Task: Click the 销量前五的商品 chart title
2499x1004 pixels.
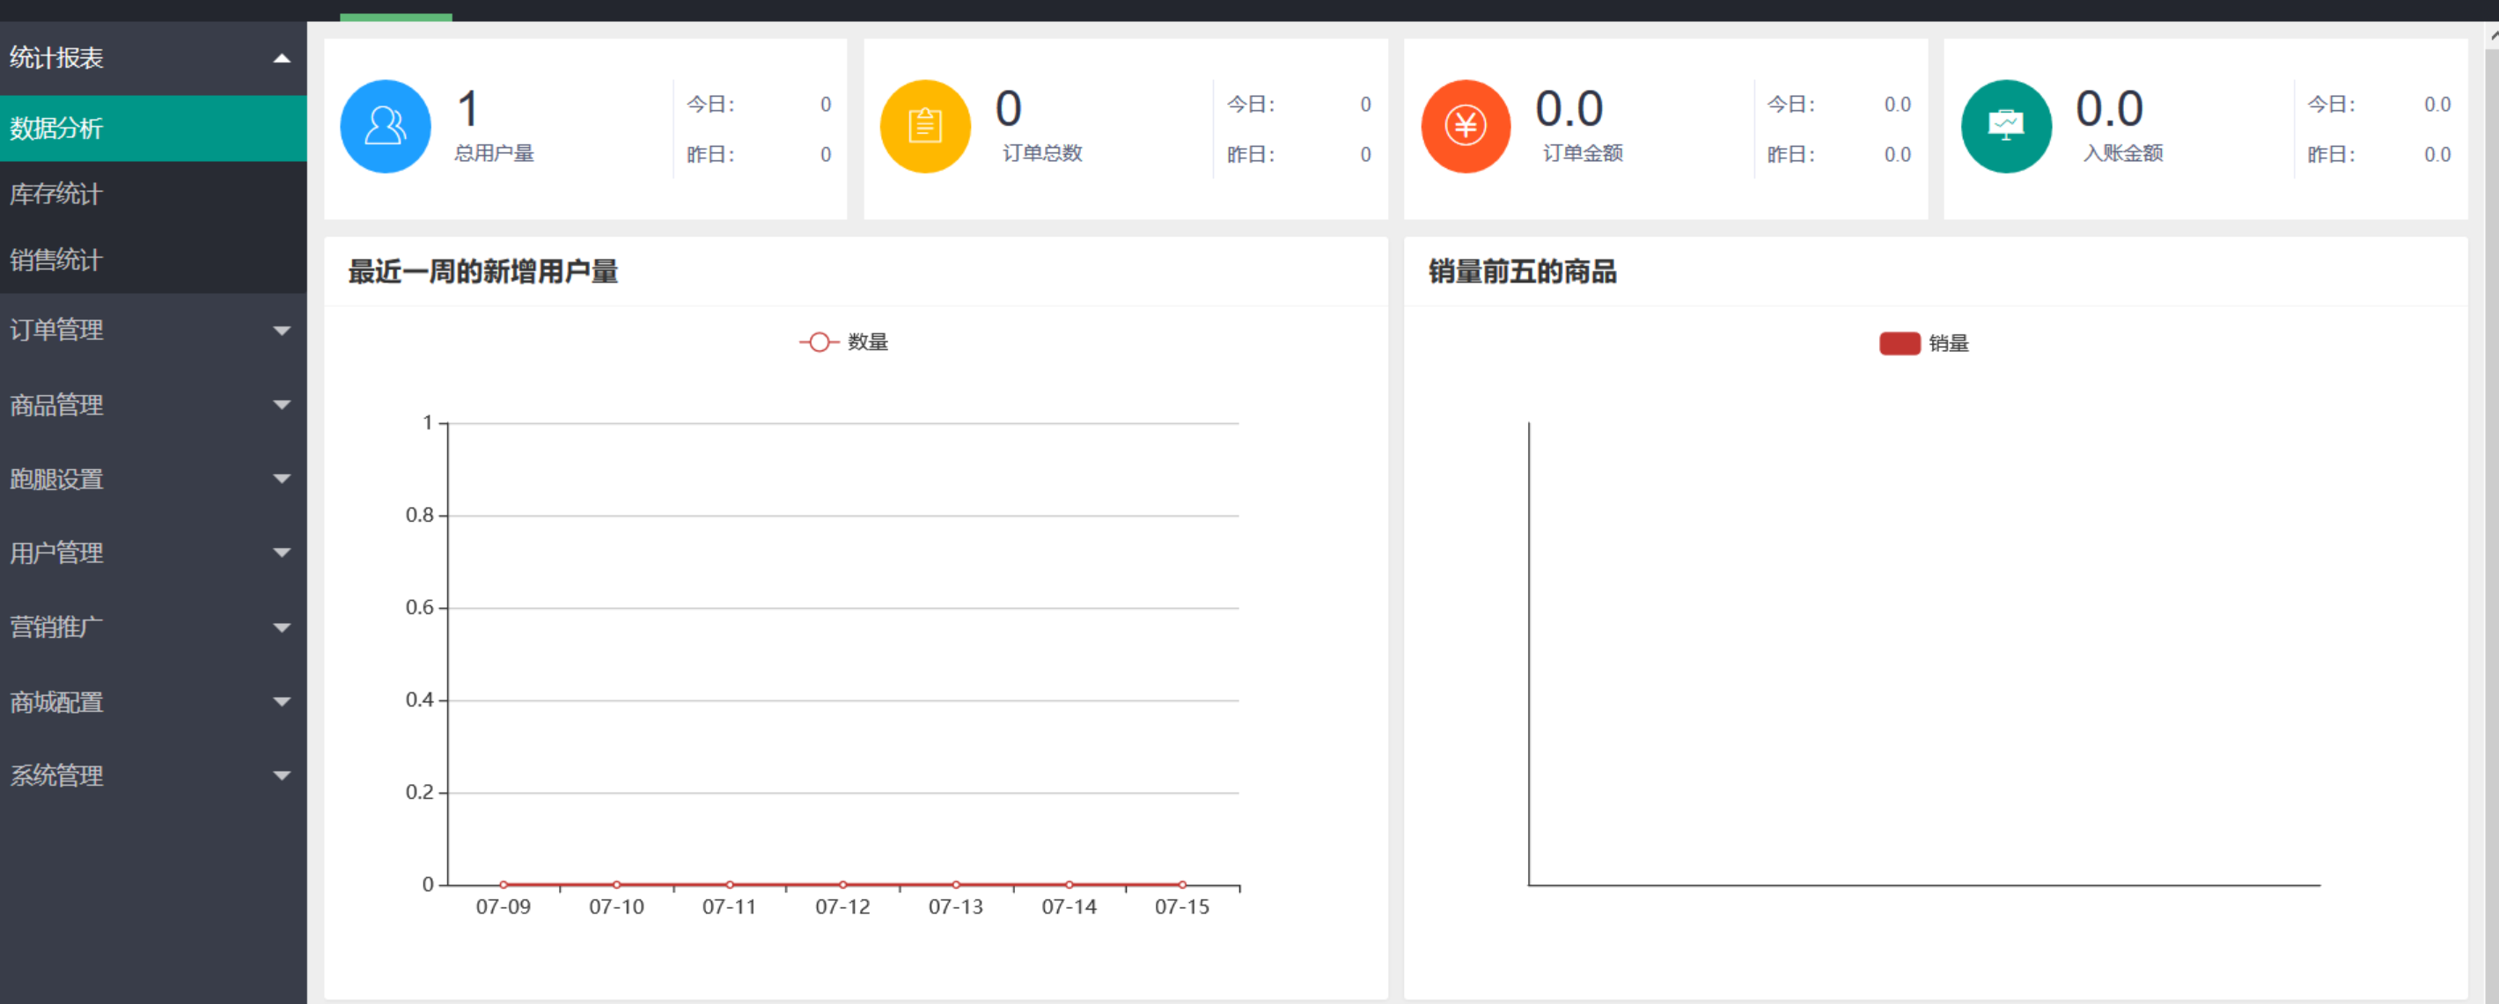Action: pyautogui.click(x=1522, y=272)
